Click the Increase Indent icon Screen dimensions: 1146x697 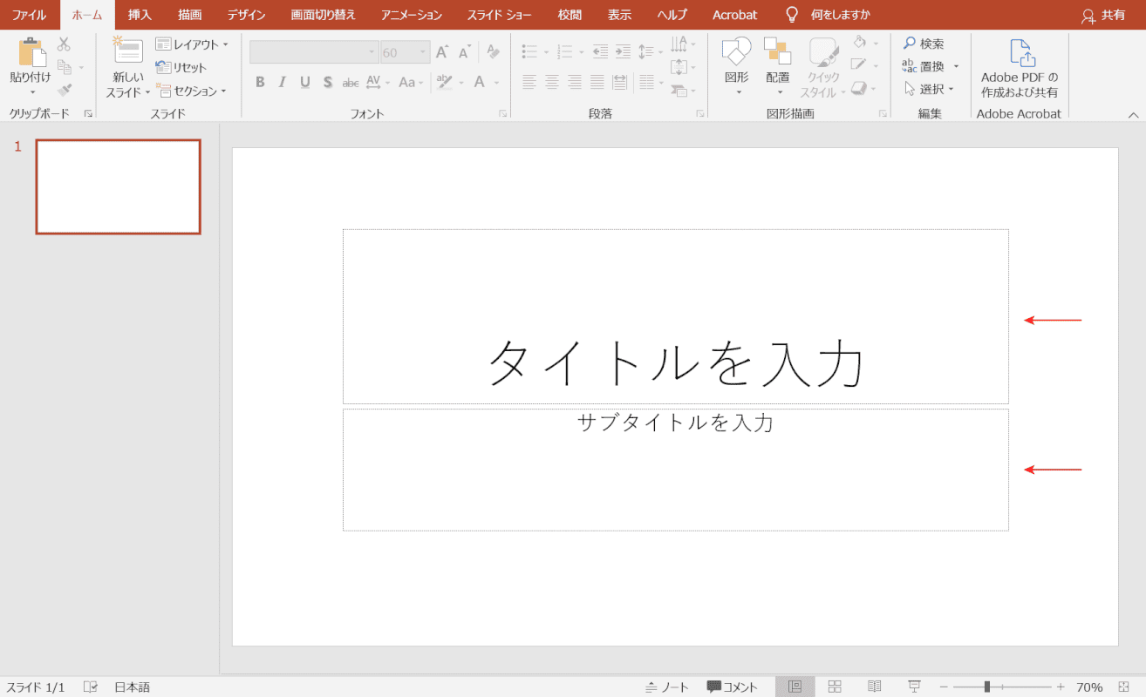coord(623,52)
